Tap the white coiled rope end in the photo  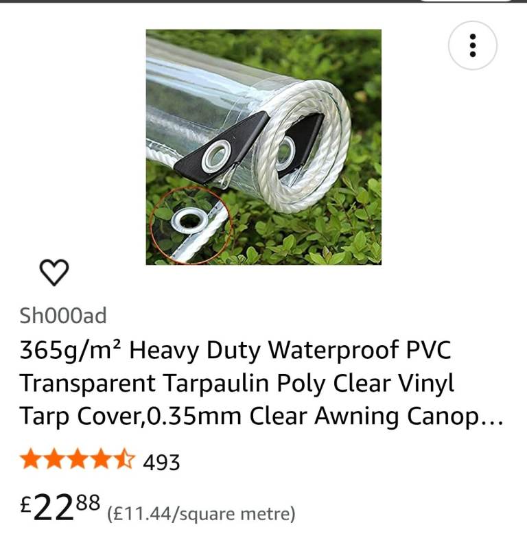302,145
